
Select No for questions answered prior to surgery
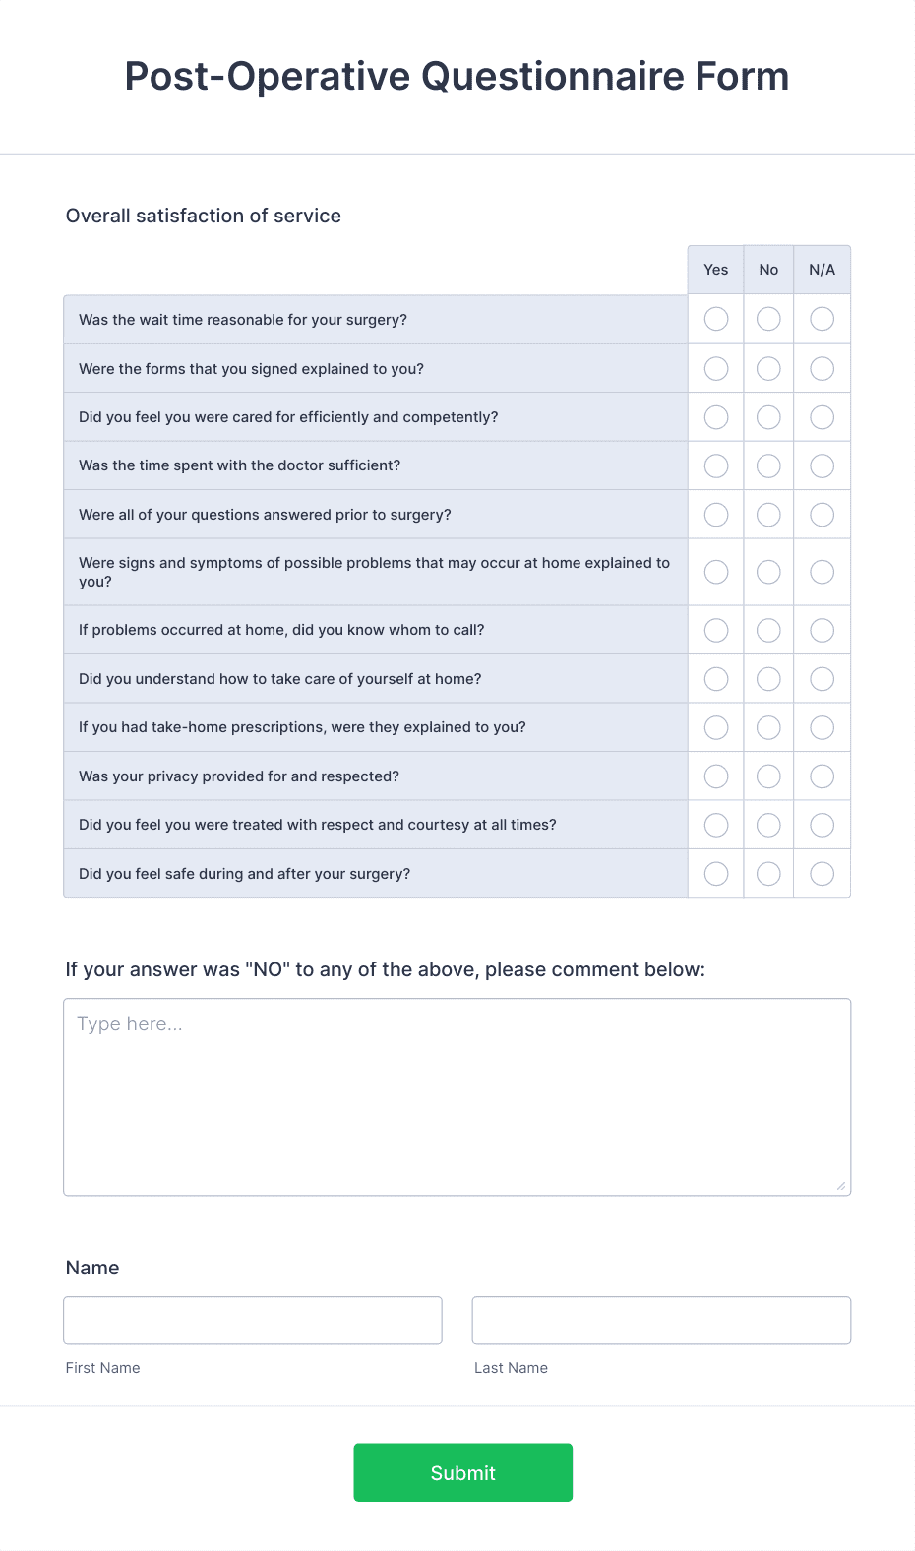point(768,514)
